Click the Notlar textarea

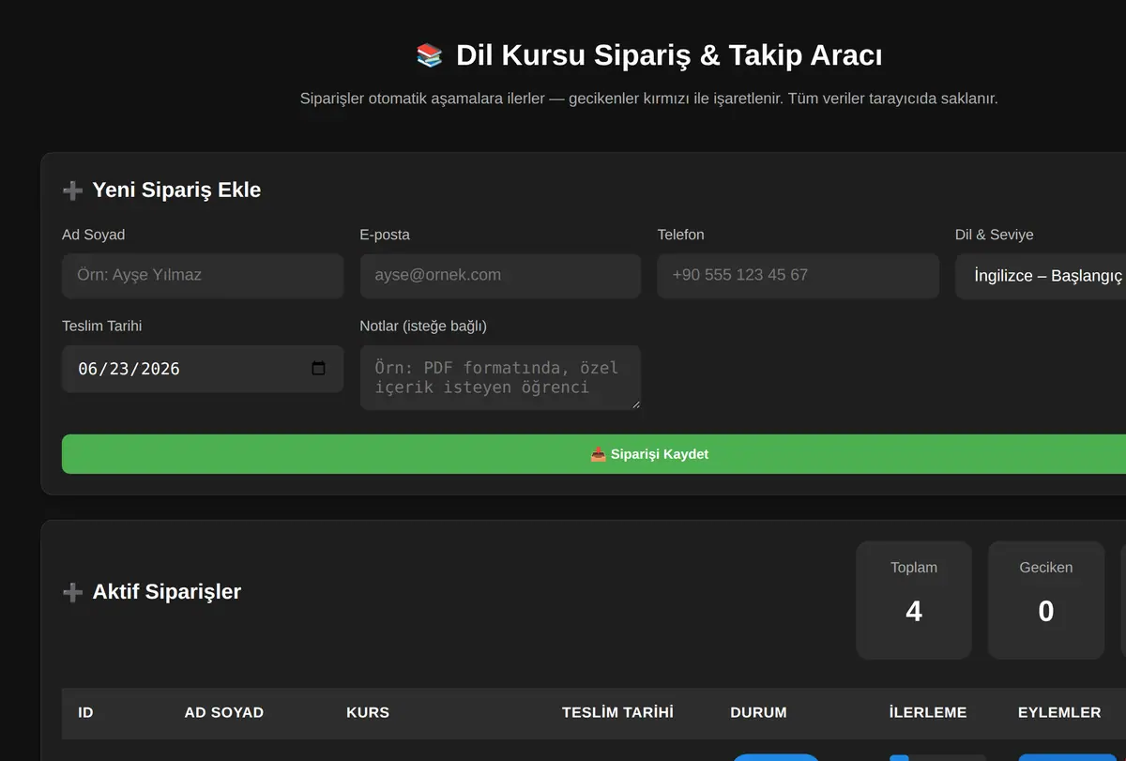pyautogui.click(x=500, y=377)
